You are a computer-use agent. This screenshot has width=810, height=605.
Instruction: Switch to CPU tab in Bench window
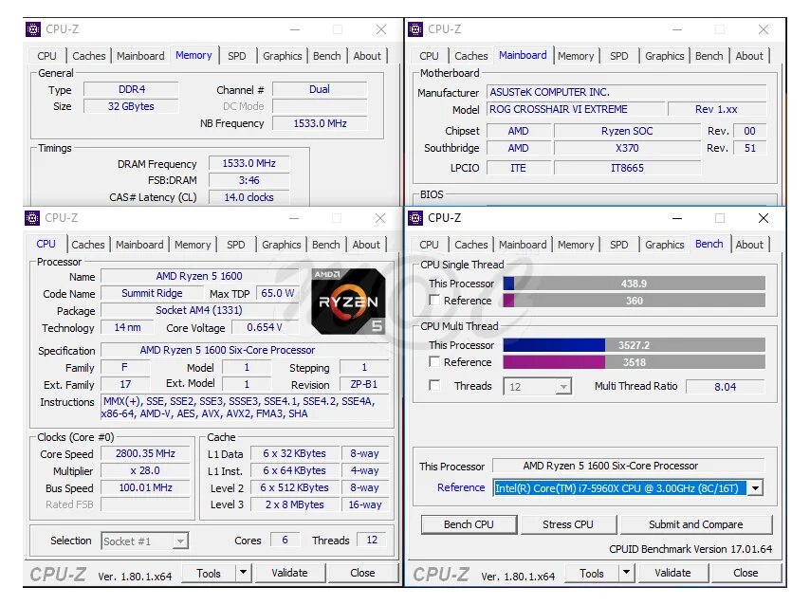[x=429, y=245]
